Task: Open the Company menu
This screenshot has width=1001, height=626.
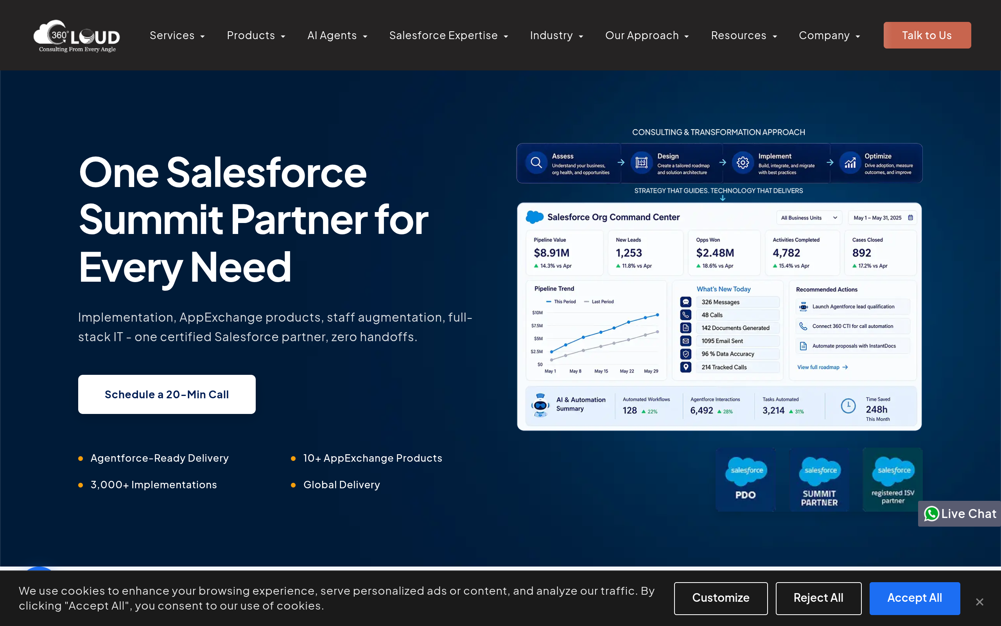Action: click(x=824, y=36)
